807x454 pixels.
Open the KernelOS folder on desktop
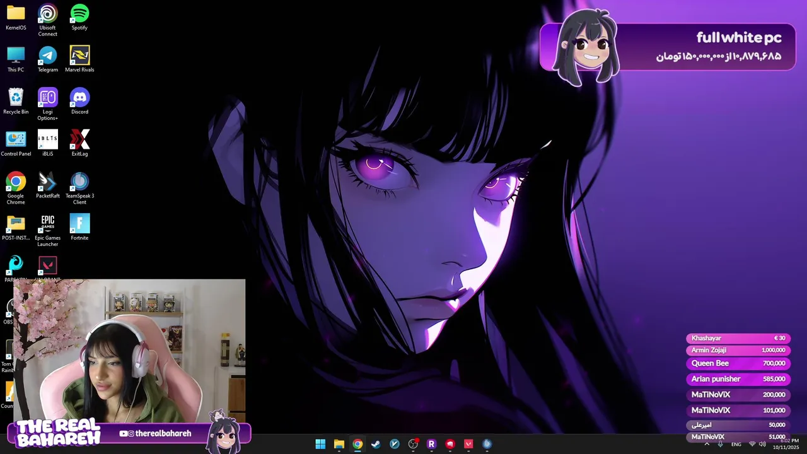[16, 17]
